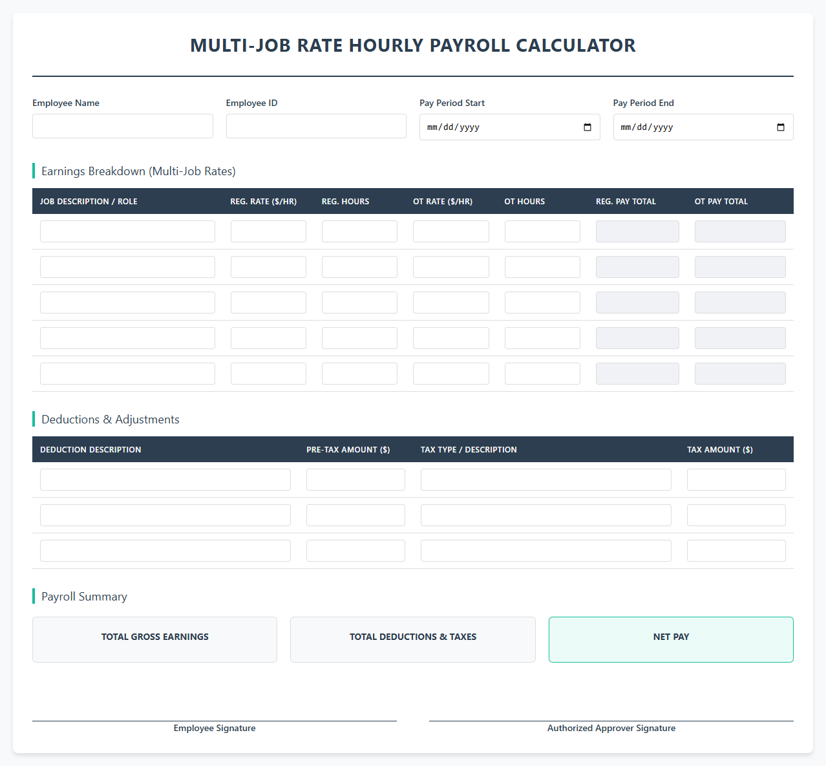Screen dimensions: 826x766
Task: Click the "Authorized Approver Signature" label
Action: point(611,728)
